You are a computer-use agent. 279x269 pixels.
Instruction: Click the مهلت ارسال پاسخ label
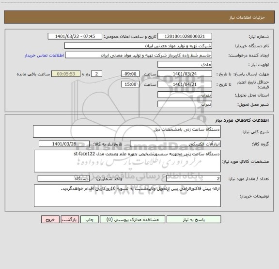point(251,74)
